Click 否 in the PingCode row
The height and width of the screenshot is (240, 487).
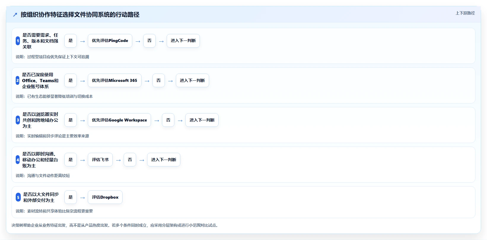coord(149,41)
